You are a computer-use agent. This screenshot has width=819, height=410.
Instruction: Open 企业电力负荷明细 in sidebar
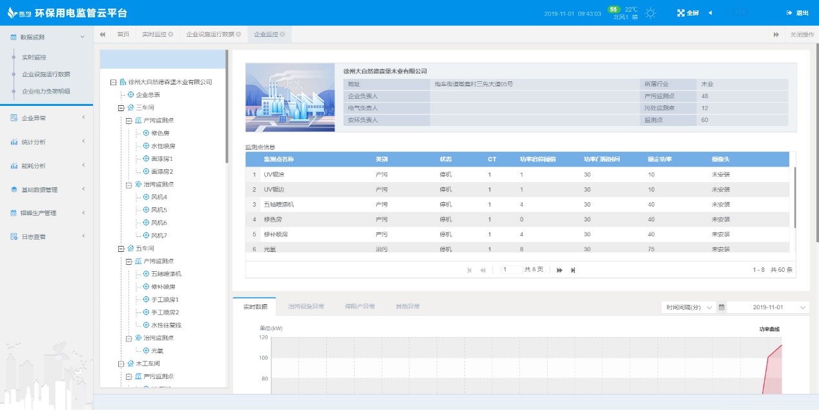click(47, 92)
